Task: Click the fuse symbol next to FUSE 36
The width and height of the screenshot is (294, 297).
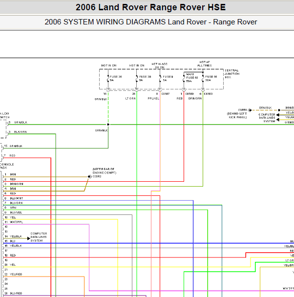Action: [108, 79]
